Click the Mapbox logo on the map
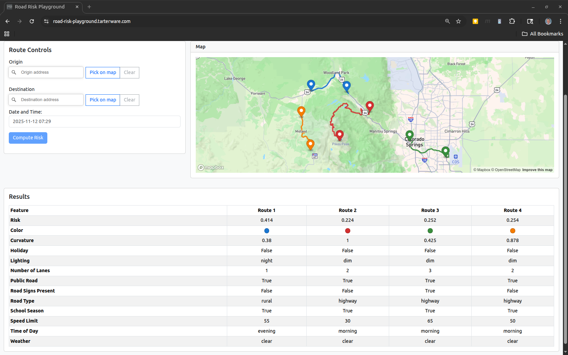This screenshot has width=568, height=355. point(211,167)
